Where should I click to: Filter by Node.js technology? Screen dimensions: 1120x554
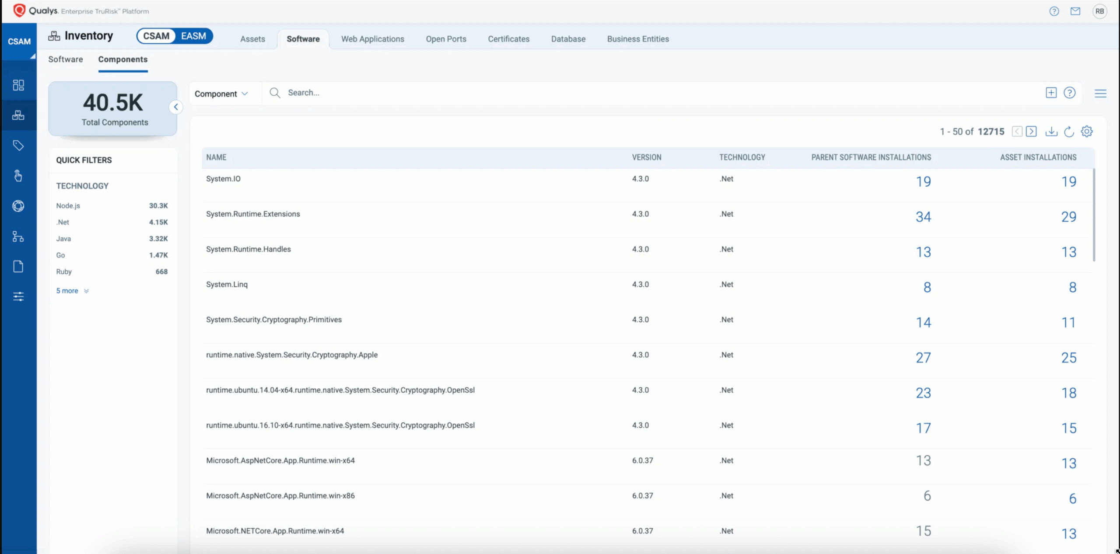pyautogui.click(x=68, y=206)
